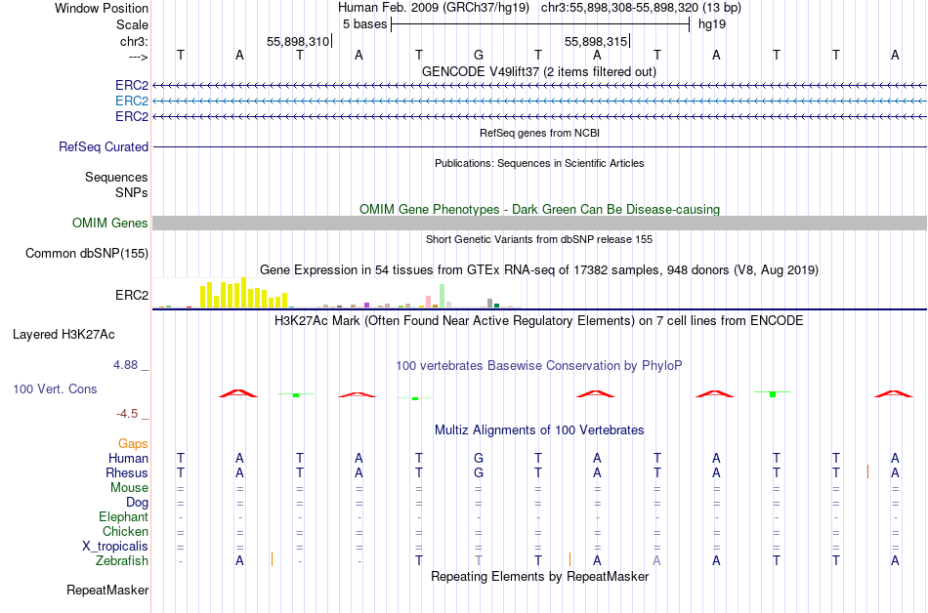This screenshot has width=928, height=613.
Task: Click the chr3:55,898,308-55,898,320 (13 bp) coordinates
Action: click(641, 8)
